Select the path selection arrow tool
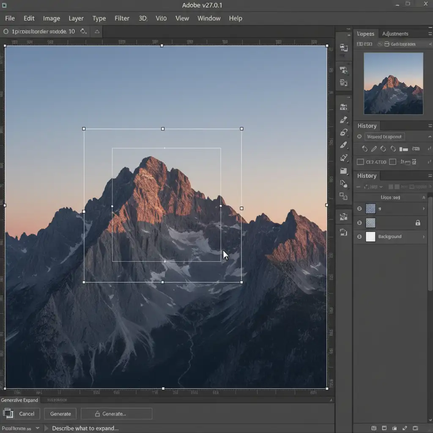This screenshot has height=433, width=433. 344,184
